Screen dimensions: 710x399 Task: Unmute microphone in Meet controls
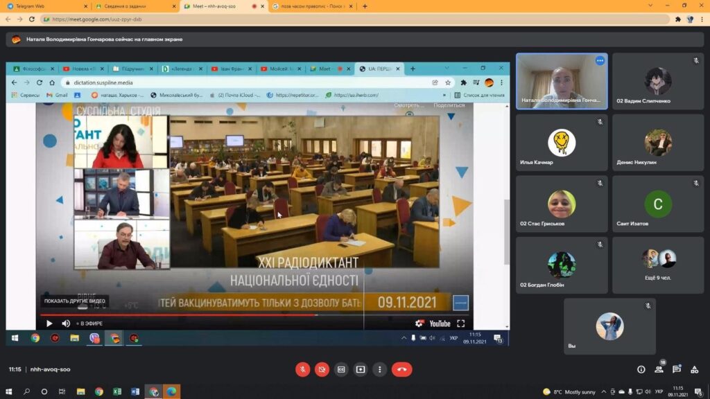pyautogui.click(x=302, y=369)
